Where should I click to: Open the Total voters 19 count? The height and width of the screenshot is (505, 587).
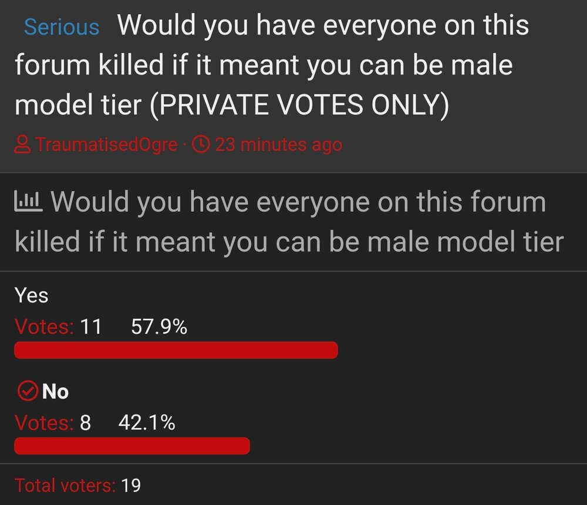(131, 486)
